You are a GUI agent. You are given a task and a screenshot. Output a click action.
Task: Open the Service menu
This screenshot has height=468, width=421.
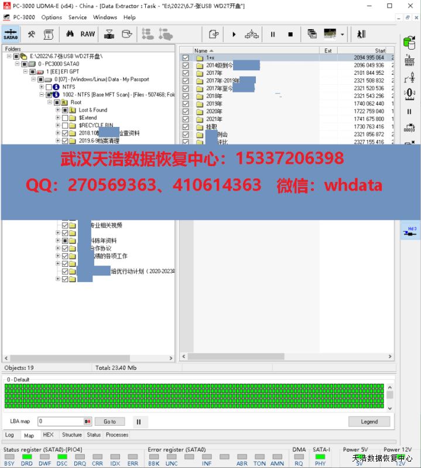(x=77, y=18)
